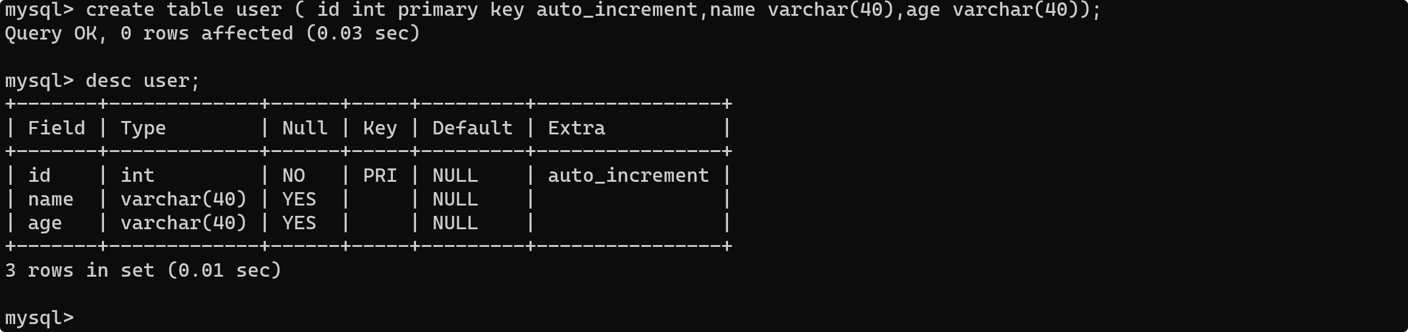Screen dimensions: 1408x332
Task: Click the NULL default in the age row
Action: 455,223
